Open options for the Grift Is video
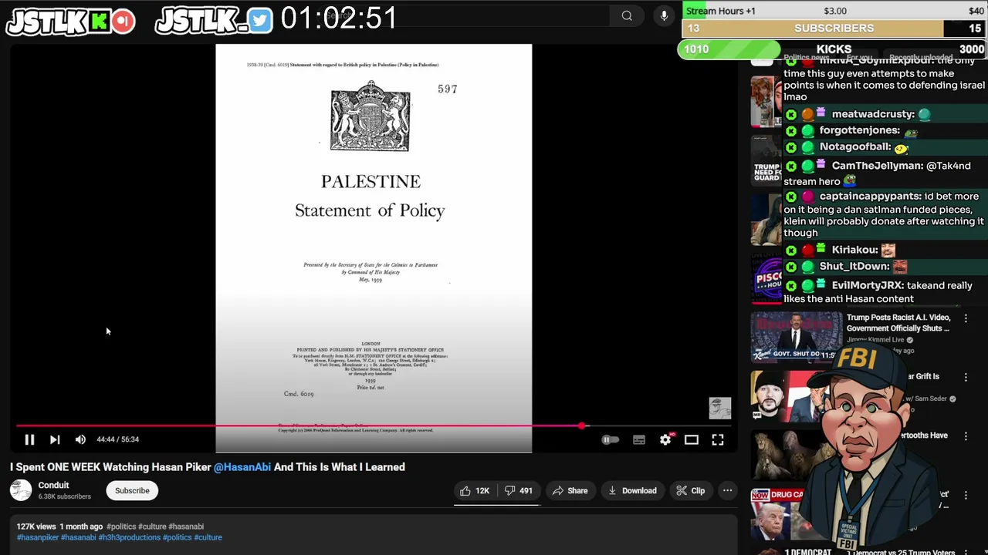Viewport: 988px width, 555px height. (966, 377)
